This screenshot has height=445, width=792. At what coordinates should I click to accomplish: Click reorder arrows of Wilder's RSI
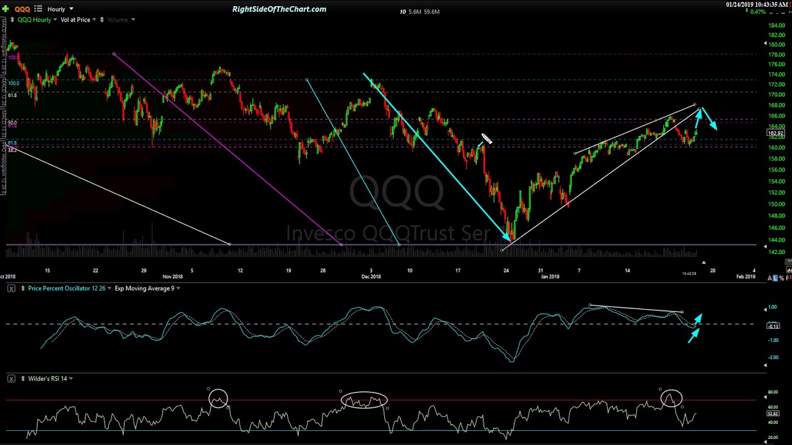23,379
